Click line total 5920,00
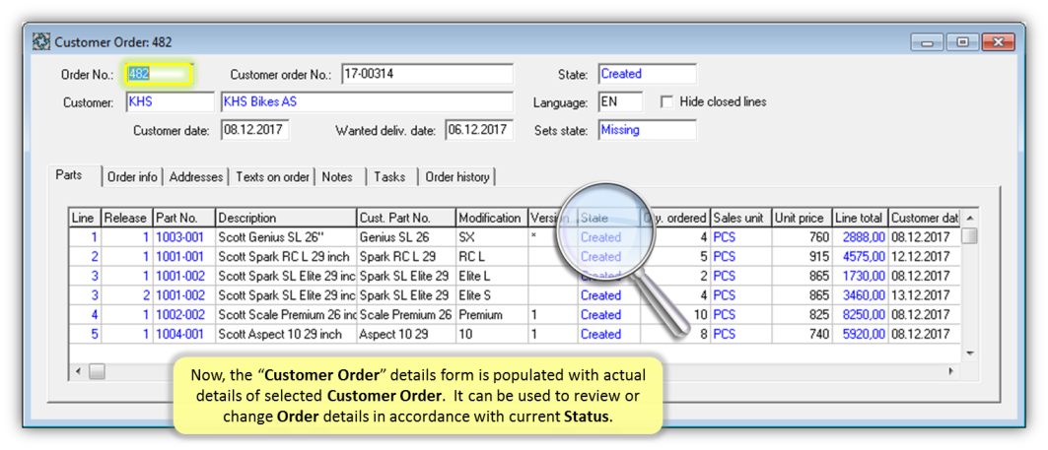 860,334
